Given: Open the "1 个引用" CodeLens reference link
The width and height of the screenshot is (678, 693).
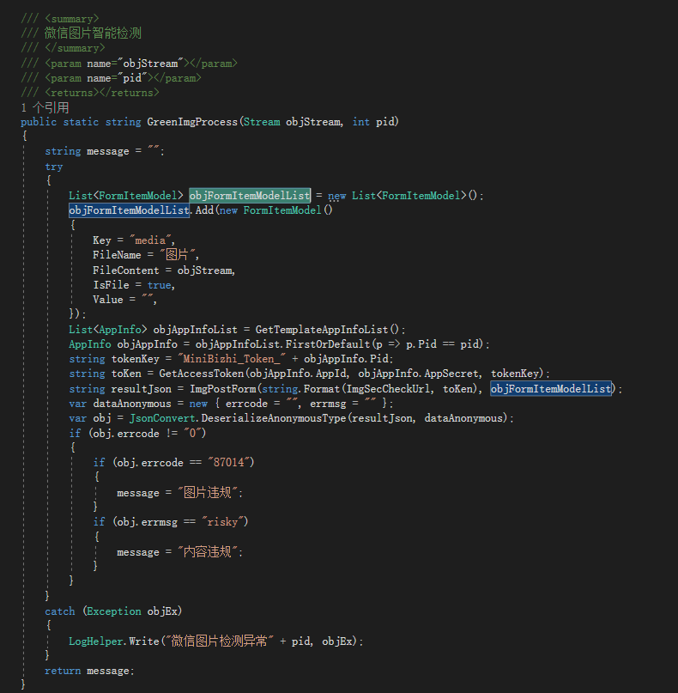Looking at the screenshot, I should click(45, 107).
